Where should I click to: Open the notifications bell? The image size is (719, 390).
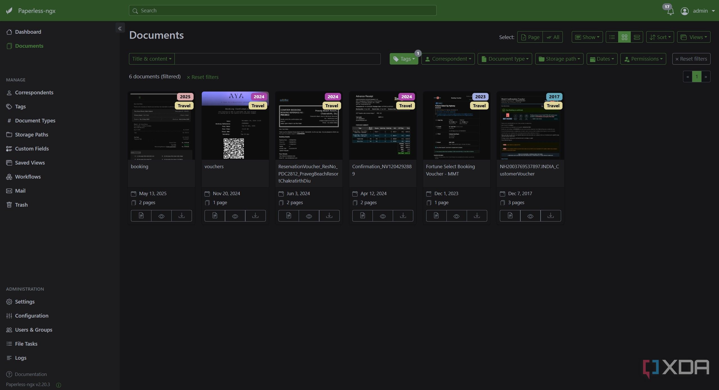[x=670, y=12]
